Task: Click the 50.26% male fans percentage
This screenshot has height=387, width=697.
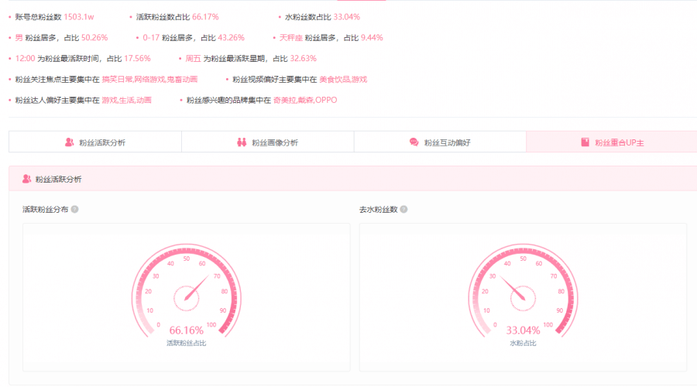Action: pyautogui.click(x=94, y=38)
